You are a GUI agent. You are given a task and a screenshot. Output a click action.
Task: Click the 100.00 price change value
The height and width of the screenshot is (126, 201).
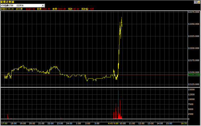[x=76, y=9]
